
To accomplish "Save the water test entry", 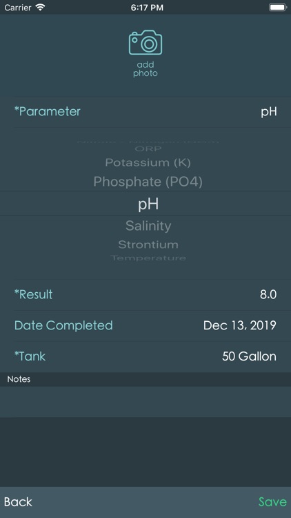I will tap(272, 502).
